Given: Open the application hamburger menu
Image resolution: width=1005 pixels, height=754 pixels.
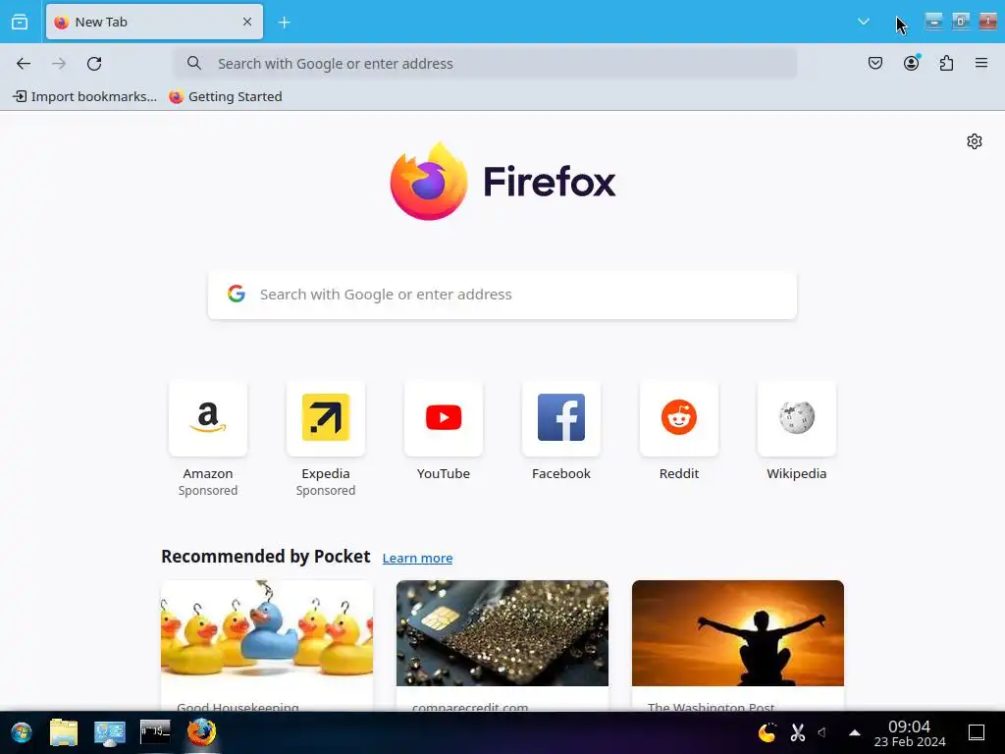Looking at the screenshot, I should click(x=981, y=63).
